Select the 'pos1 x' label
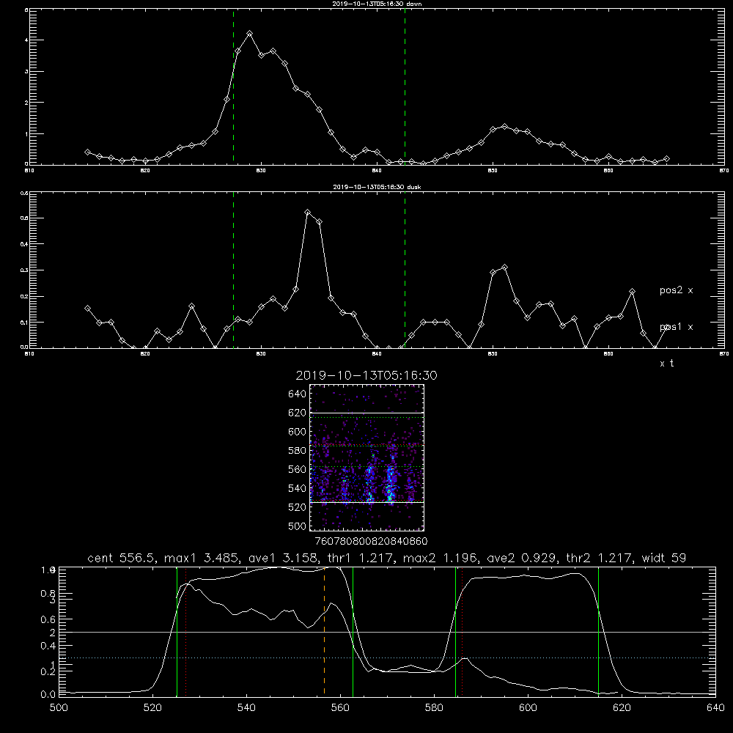 pyautogui.click(x=676, y=327)
